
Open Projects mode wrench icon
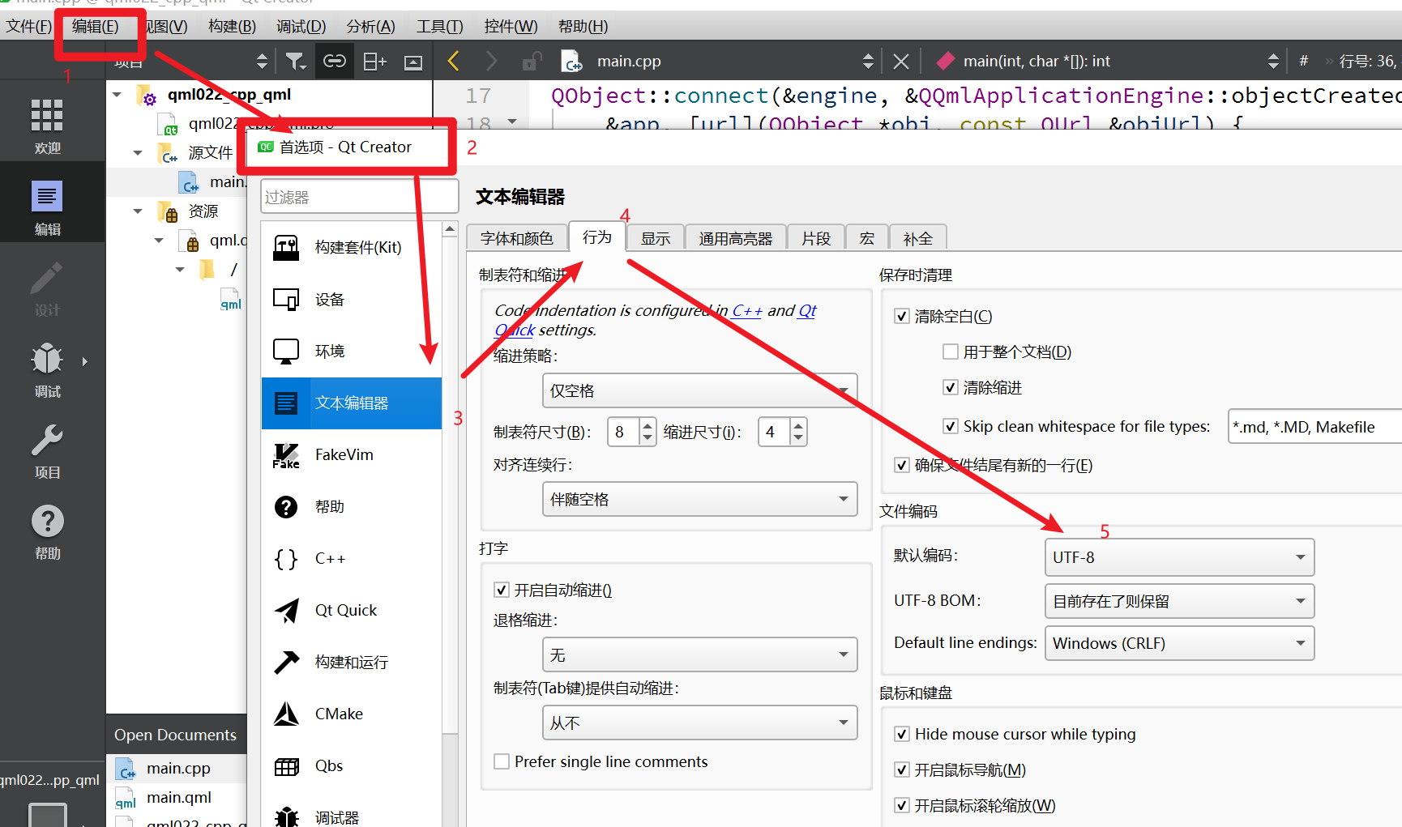click(x=47, y=450)
